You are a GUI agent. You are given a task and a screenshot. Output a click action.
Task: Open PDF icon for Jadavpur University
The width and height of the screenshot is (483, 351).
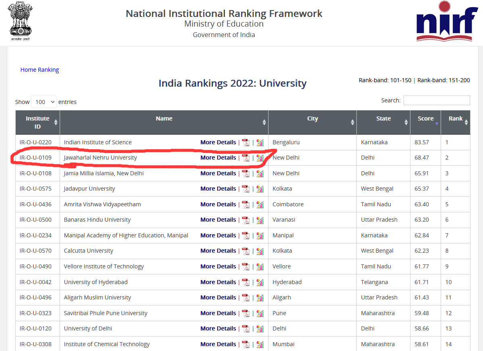(246, 189)
